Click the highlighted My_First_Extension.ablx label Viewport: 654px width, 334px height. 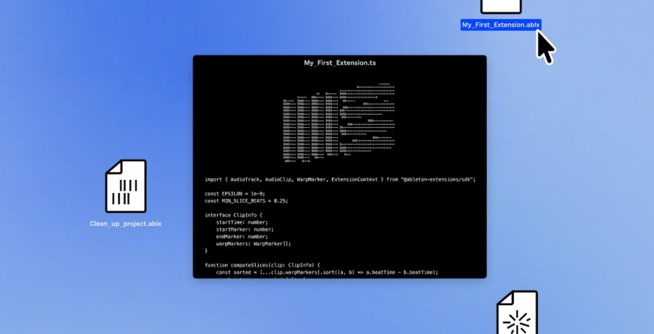pos(501,25)
